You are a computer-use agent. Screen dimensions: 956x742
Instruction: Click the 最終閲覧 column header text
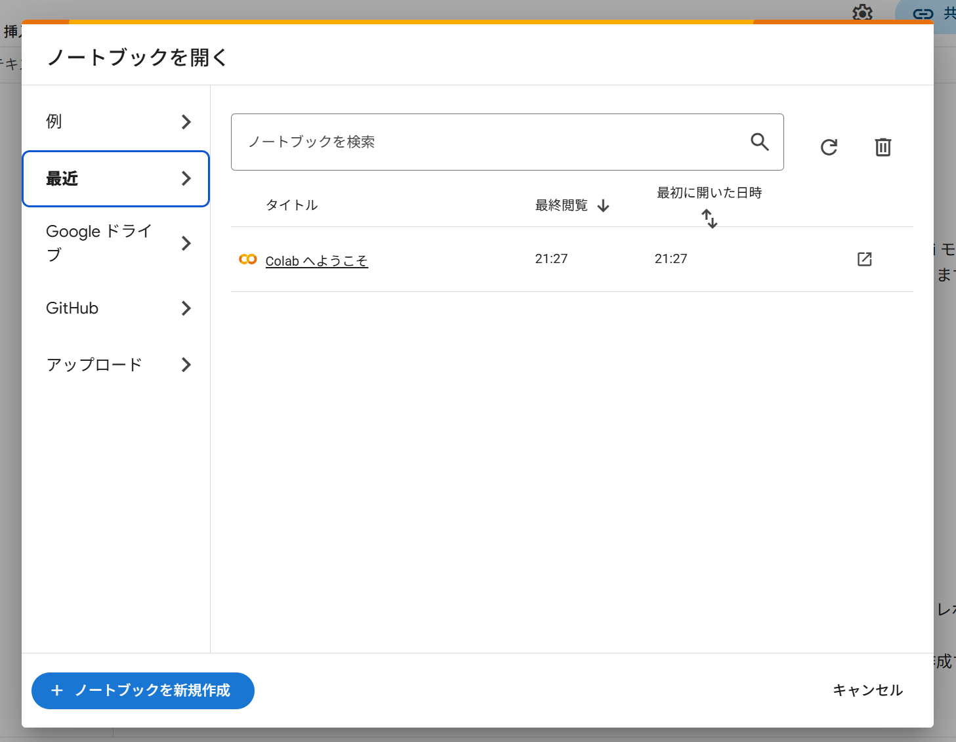coord(561,205)
